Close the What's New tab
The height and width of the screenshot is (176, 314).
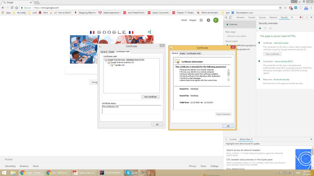point(252,139)
